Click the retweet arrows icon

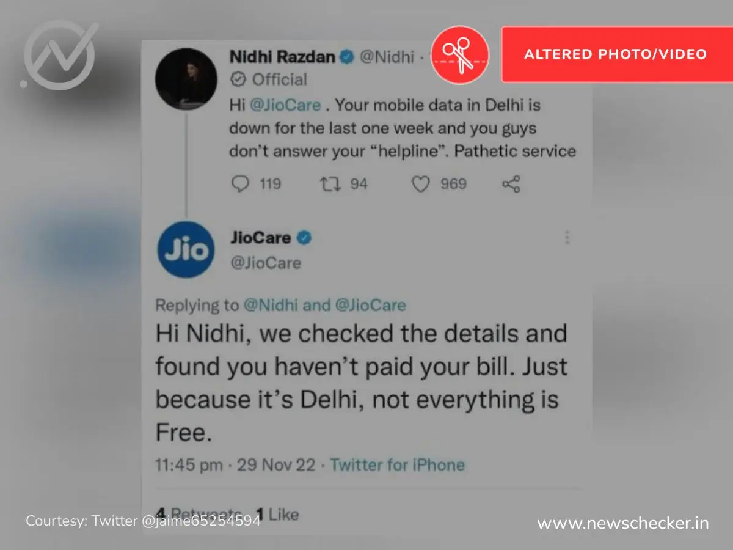coord(330,183)
